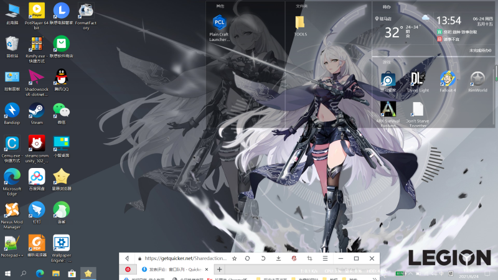Viewport: 498px width, 280px height.
Task: Open the Baidu Netdisk desktop icon
Action: pyautogui.click(x=37, y=180)
